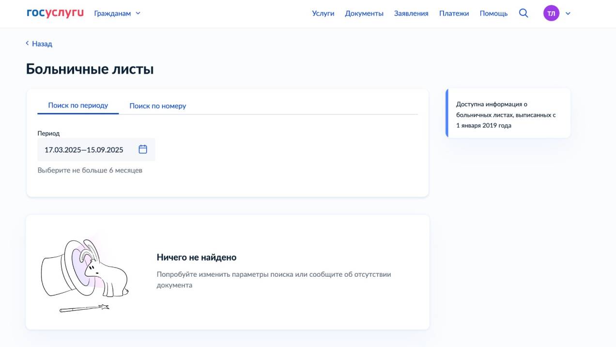Click the Больничные листы page heading
Screen dimensions: 616x347
(x=90, y=69)
